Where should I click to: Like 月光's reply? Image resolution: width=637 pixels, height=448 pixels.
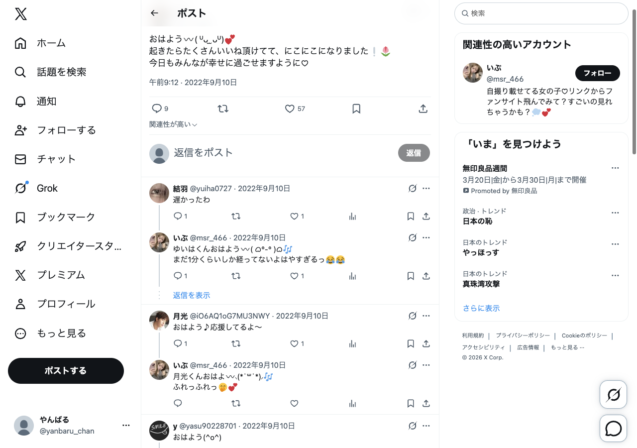tap(297, 344)
